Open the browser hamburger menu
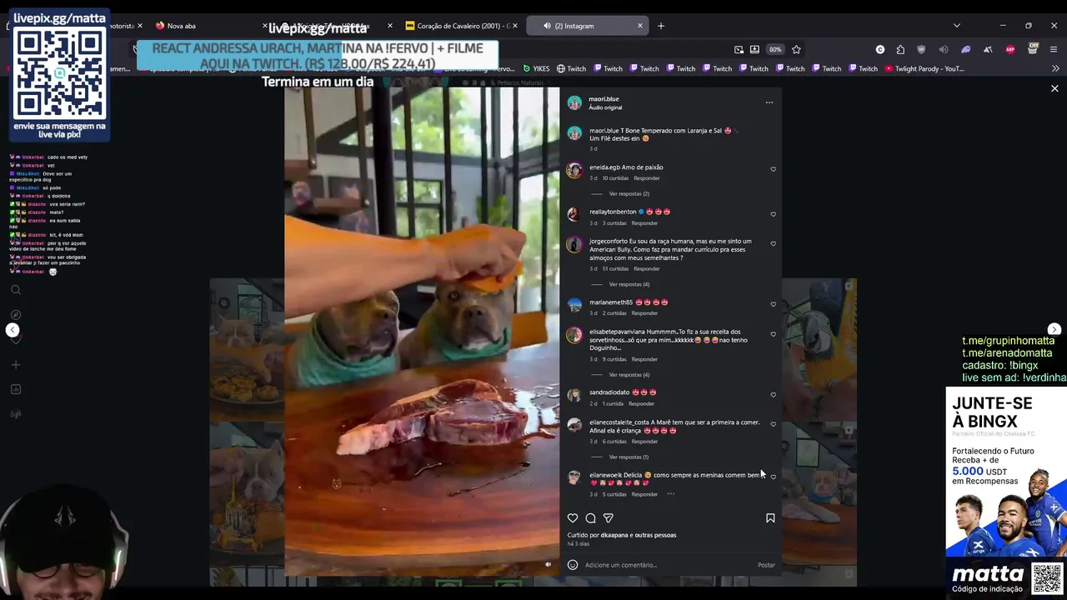The width and height of the screenshot is (1067, 600). coord(1054,49)
